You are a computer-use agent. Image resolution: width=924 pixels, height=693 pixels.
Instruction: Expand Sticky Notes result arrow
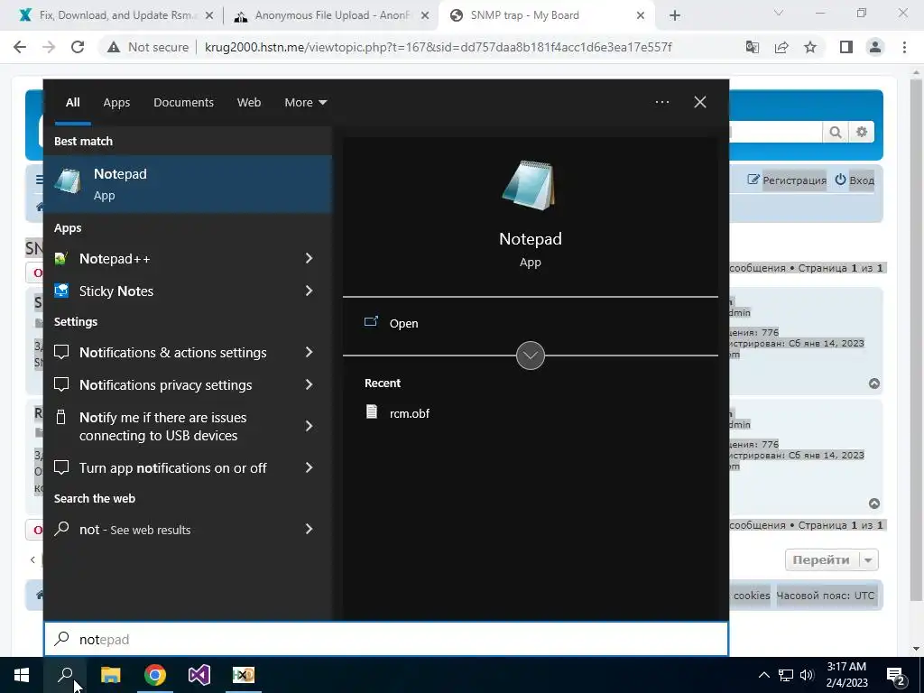pyautogui.click(x=309, y=291)
